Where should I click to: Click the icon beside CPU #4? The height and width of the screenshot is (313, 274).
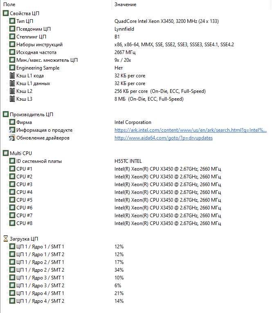pos(12,192)
